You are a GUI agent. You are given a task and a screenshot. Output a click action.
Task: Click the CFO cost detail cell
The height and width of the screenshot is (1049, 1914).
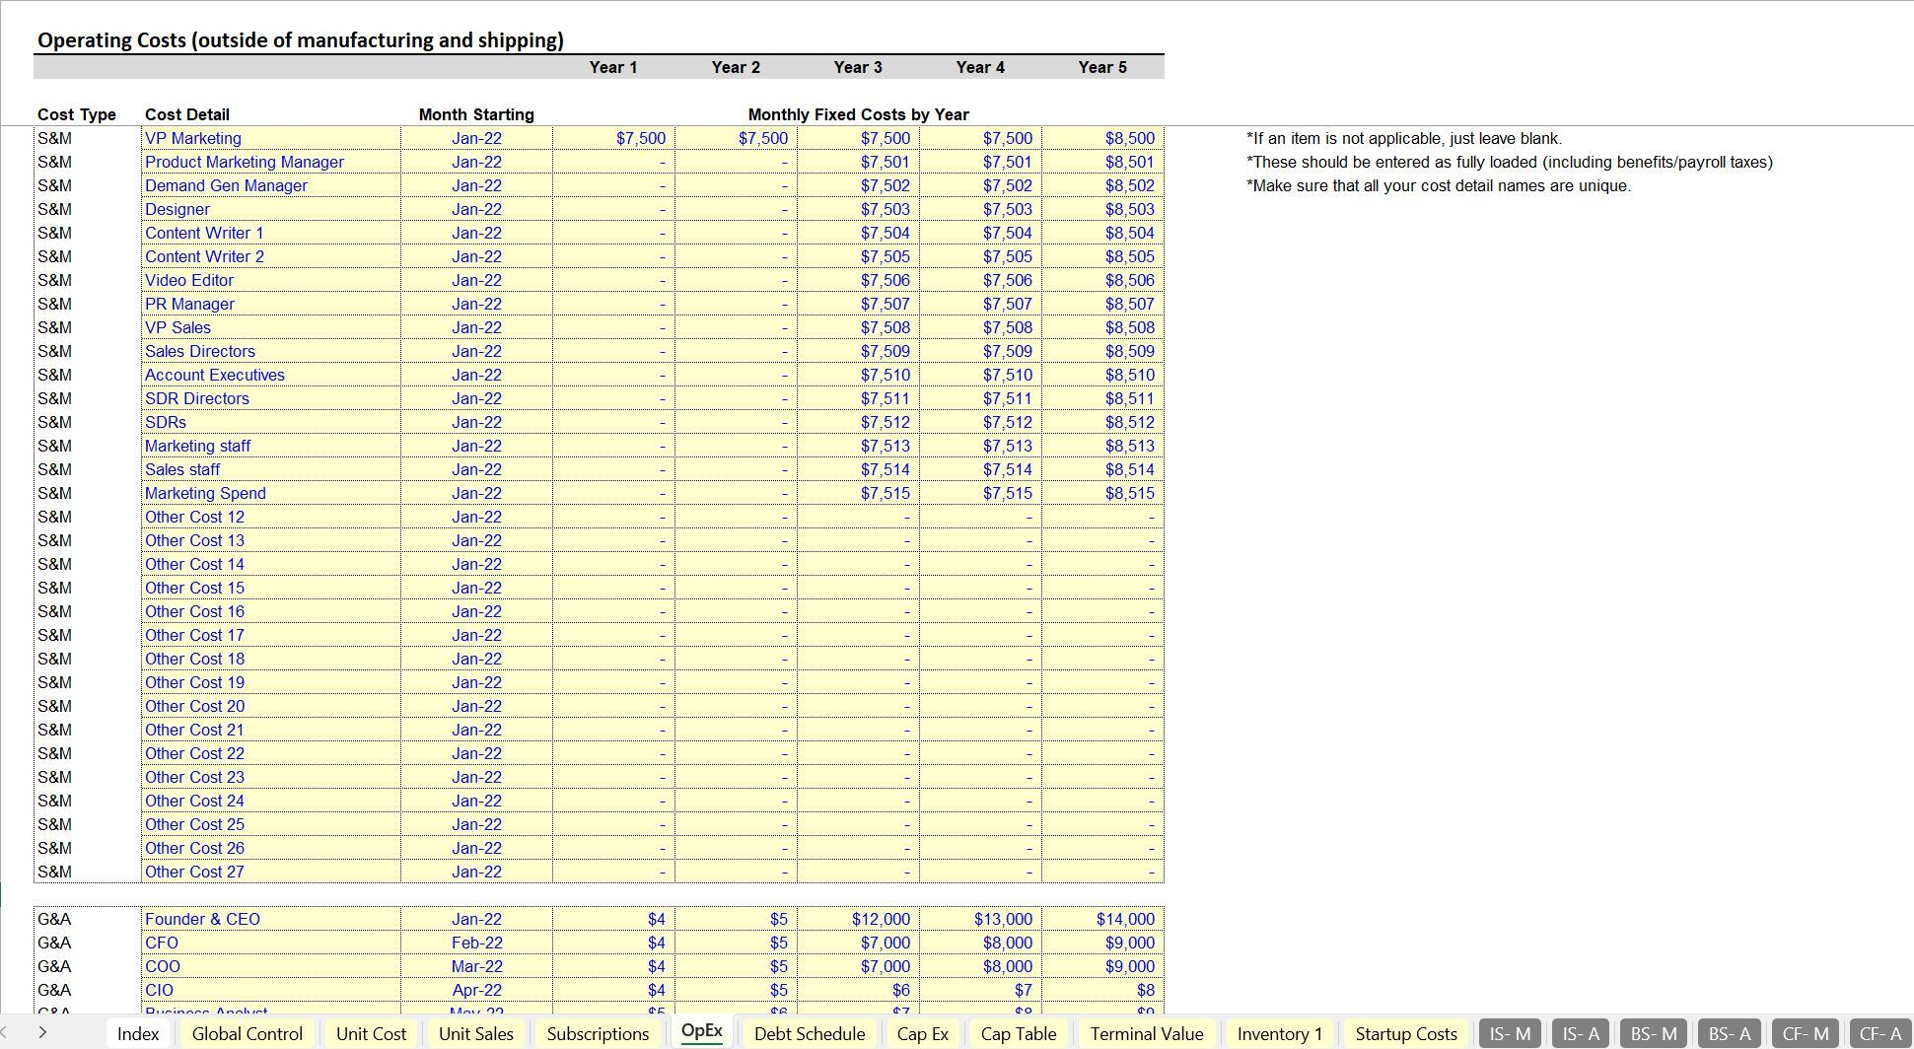270,943
